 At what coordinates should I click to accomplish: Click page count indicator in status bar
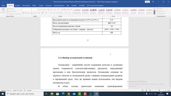[x=6, y=90]
